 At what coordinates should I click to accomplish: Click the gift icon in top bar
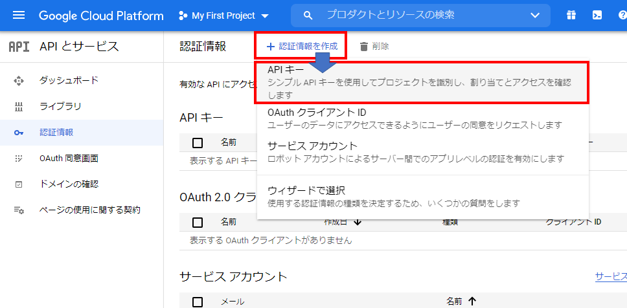[571, 16]
